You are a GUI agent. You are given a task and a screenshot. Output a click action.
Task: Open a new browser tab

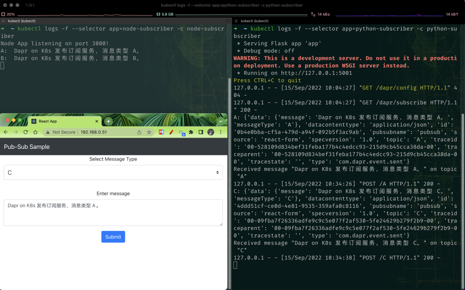[x=108, y=121]
